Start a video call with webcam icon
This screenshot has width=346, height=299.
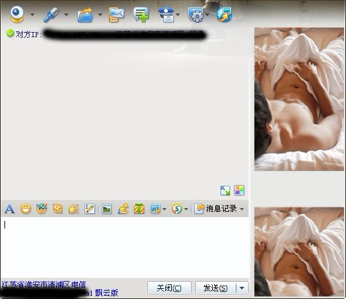pos(17,14)
